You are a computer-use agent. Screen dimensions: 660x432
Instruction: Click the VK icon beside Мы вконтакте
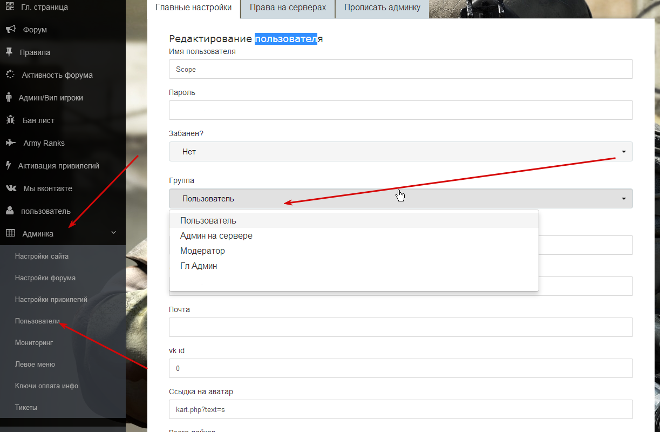(11, 188)
